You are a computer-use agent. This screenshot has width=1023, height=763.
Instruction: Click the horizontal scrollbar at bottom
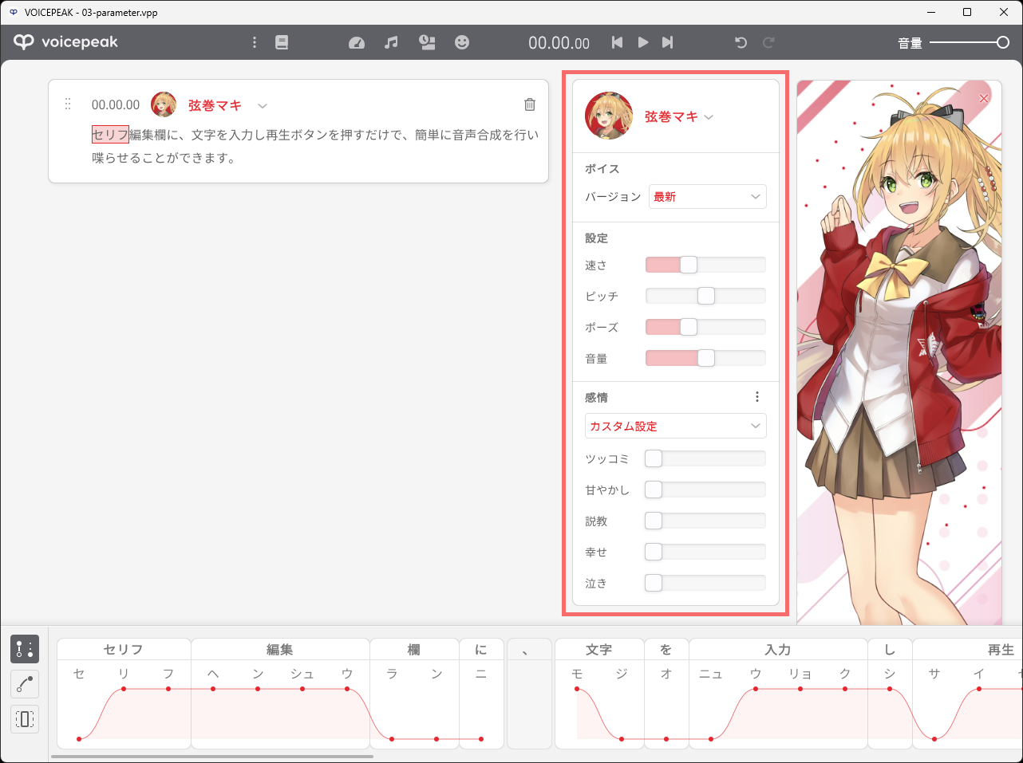(x=212, y=757)
